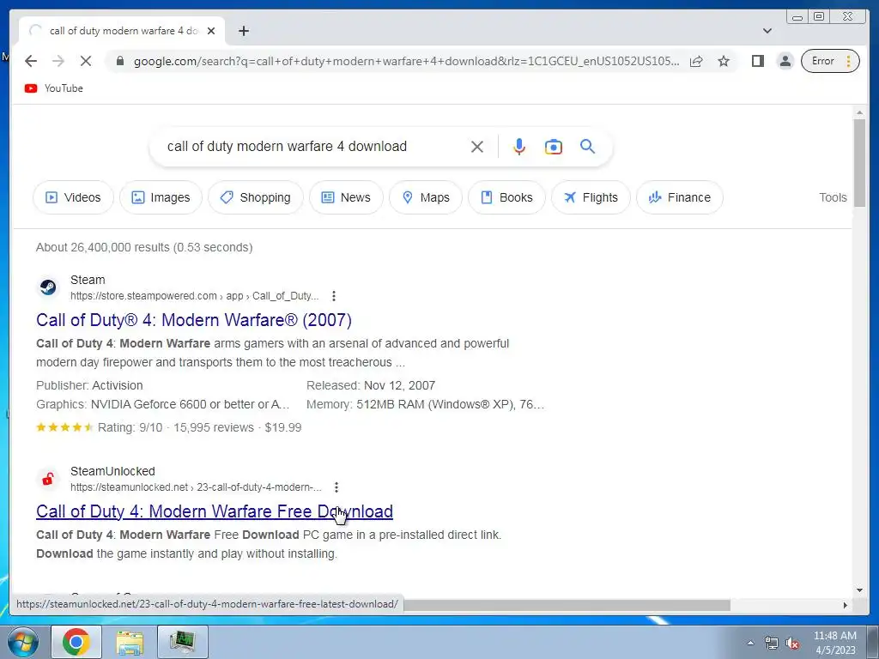Show hidden system tray icons
The height and width of the screenshot is (659, 879).
[750, 643]
